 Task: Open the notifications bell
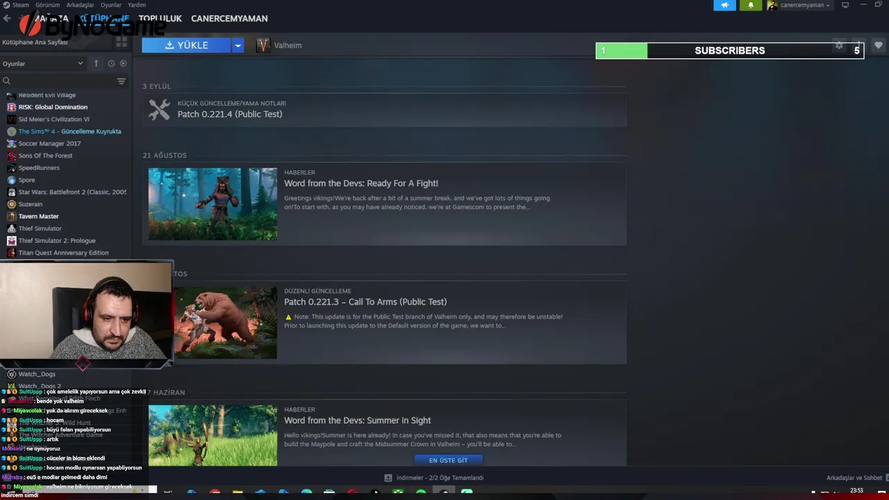pyautogui.click(x=751, y=5)
